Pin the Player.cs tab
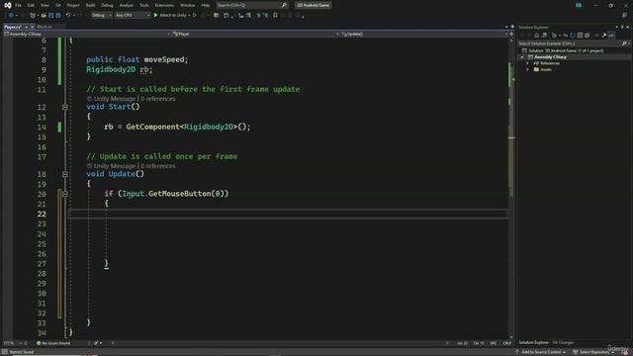 [27, 27]
